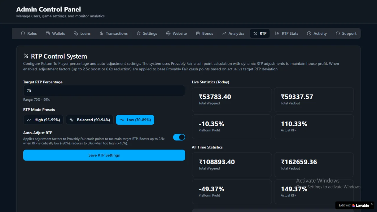Click the ₹53783.40 Total Wagered card
377x212 pixels.
(x=232, y=100)
